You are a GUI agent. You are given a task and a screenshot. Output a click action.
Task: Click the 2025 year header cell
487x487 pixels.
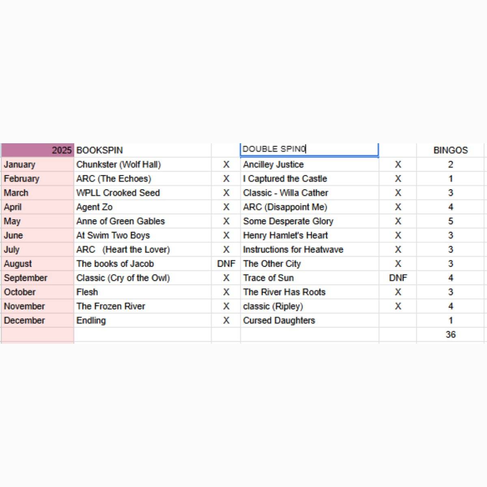coord(37,150)
